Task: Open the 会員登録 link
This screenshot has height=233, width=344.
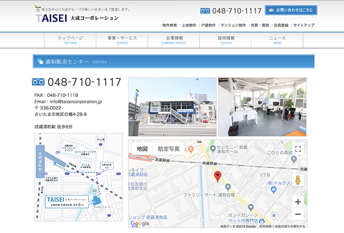Action: pyautogui.click(x=281, y=25)
